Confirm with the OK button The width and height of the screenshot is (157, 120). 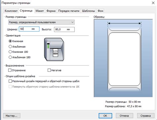pyautogui.click(x=105, y=116)
